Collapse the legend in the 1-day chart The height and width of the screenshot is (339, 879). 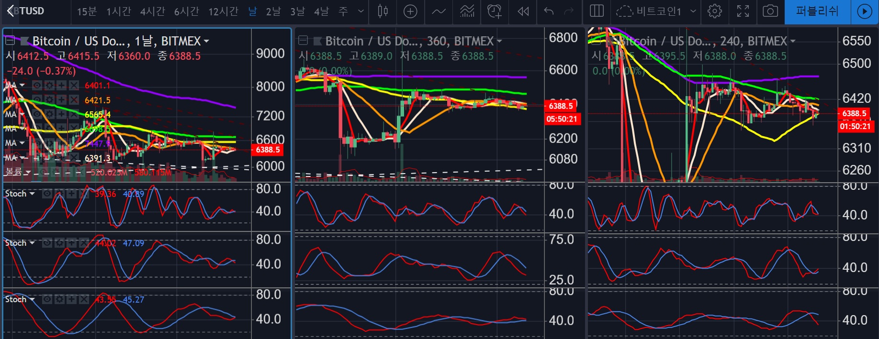(10, 41)
